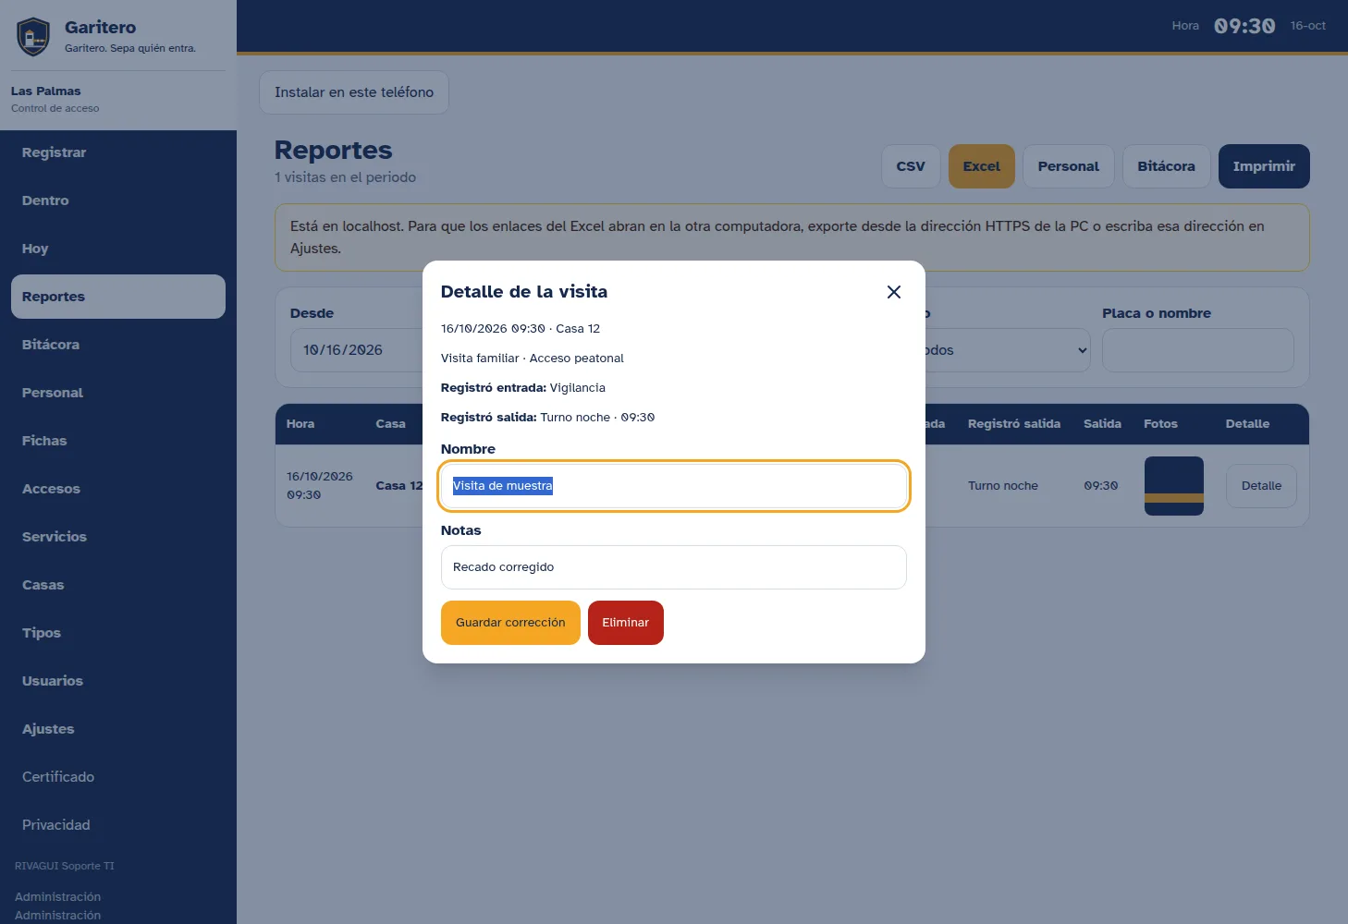Viewport: 1348px width, 924px height.
Task: Select the Reportes sidebar item
Action: coord(118,297)
